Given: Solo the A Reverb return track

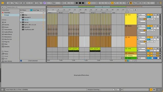Looking at the screenshot, I should [x=155, y=53].
